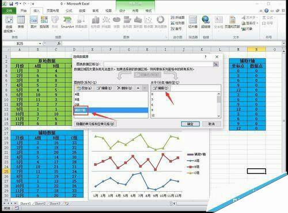Image resolution: width=288 pixels, height=213 pixels.
Task: Confirm dialog with the 确定 OK button
Action: coord(190,124)
